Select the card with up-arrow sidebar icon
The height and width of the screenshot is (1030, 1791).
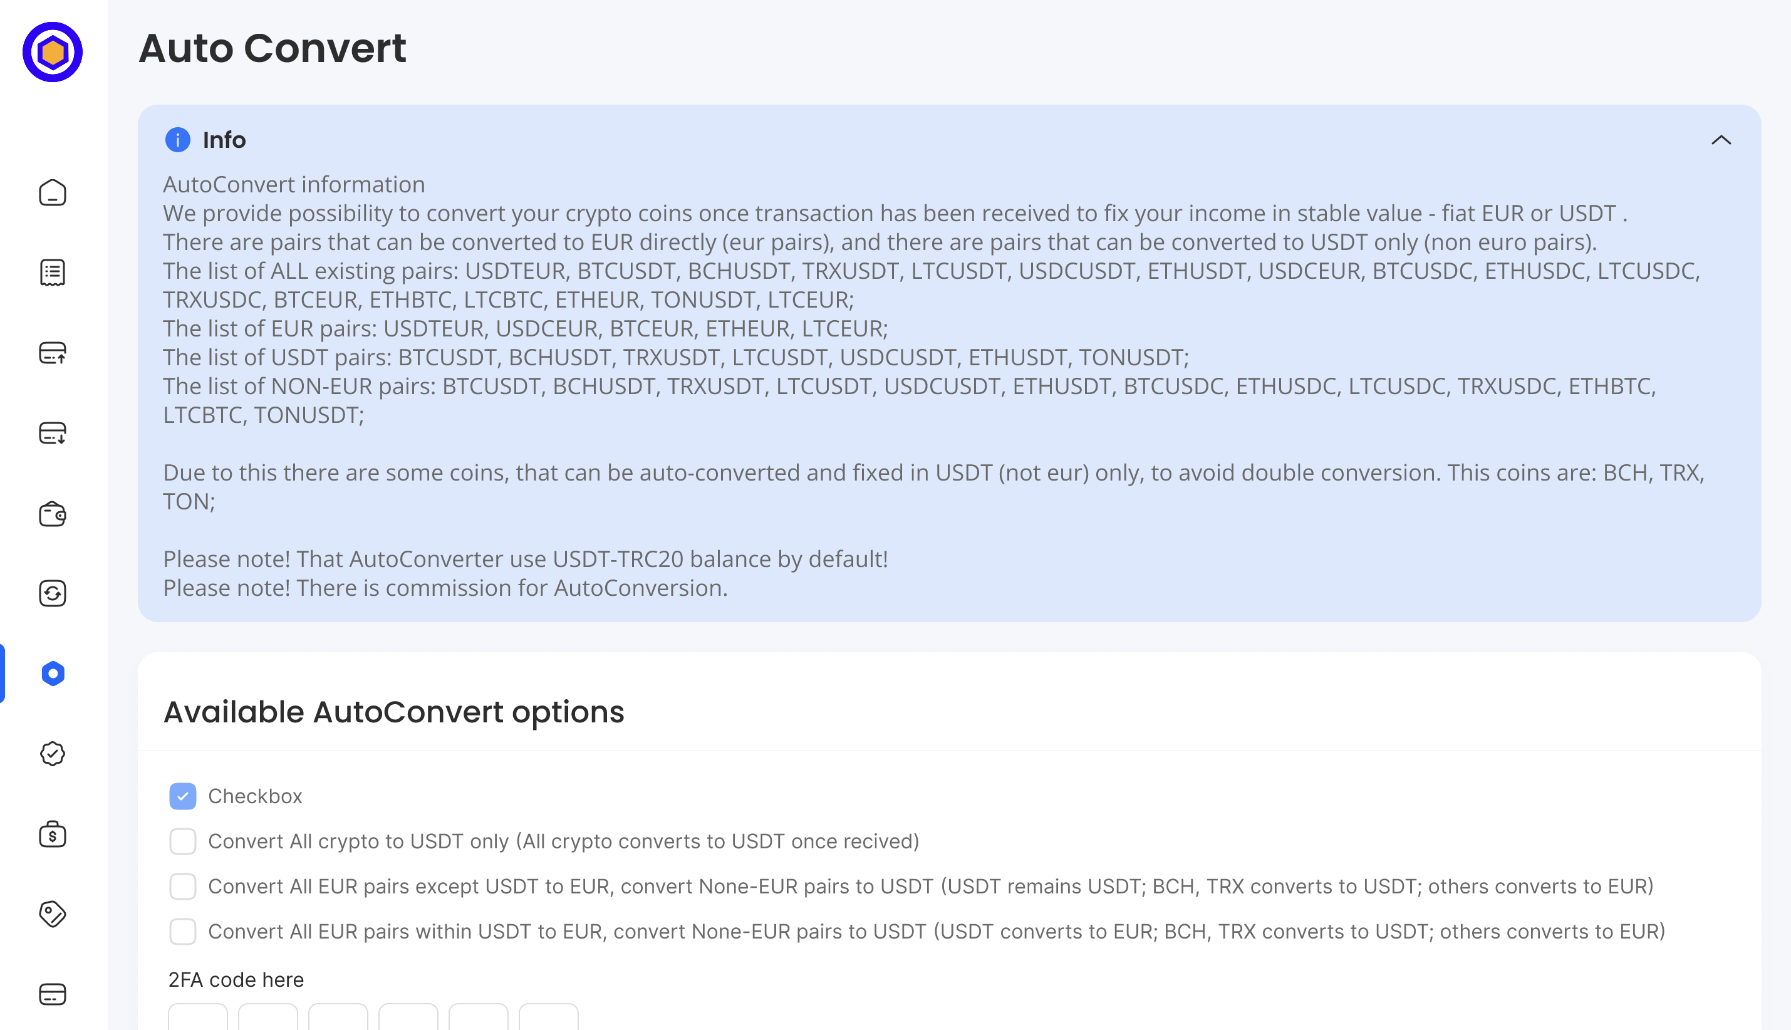pos(53,352)
